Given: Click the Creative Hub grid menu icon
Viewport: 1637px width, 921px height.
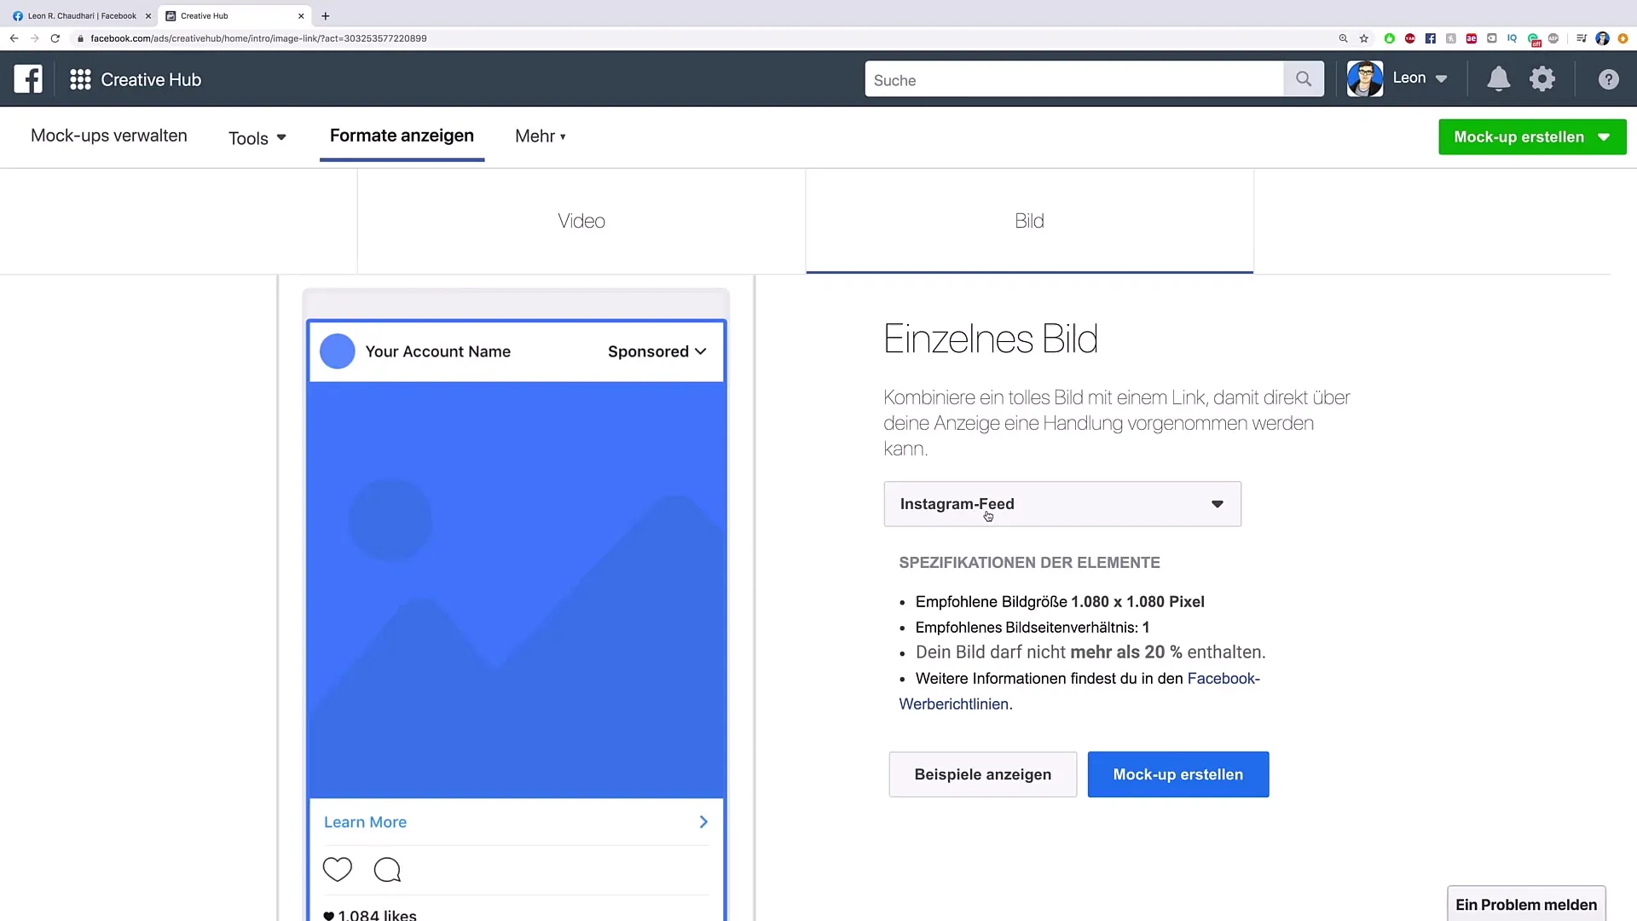Looking at the screenshot, I should coord(80,78).
